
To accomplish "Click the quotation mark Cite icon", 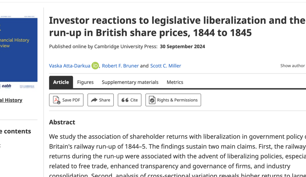I will click(125, 100).
